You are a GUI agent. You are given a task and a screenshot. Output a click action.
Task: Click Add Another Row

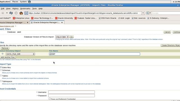[8, 57]
